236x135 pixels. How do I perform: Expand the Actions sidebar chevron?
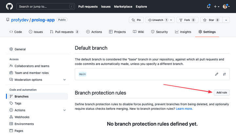(65, 110)
